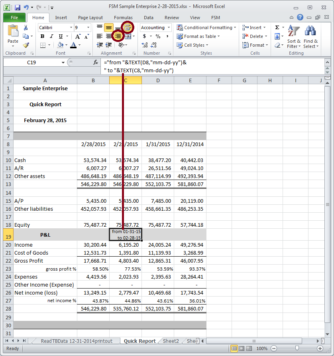This screenshot has width=334, height=356.
Task: Click the green File button
Action: [14, 18]
